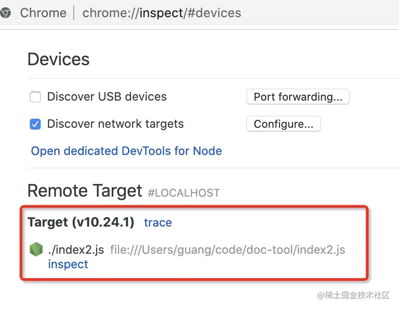Open the Port forwarding settings
Image resolution: width=399 pixels, height=309 pixels.
[298, 97]
